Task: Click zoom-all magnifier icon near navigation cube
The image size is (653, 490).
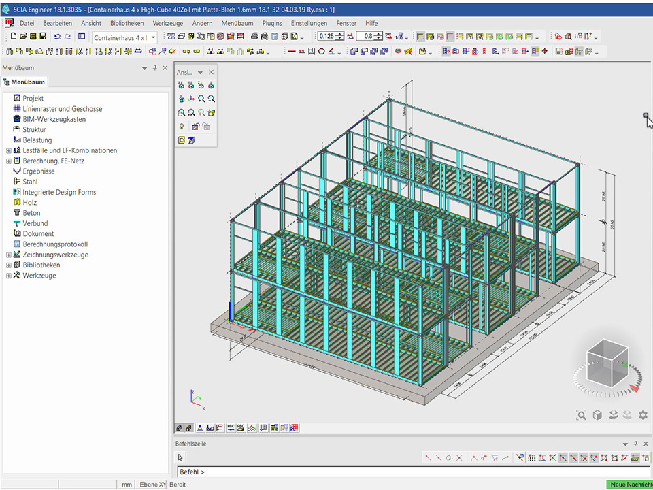Action: pos(581,414)
